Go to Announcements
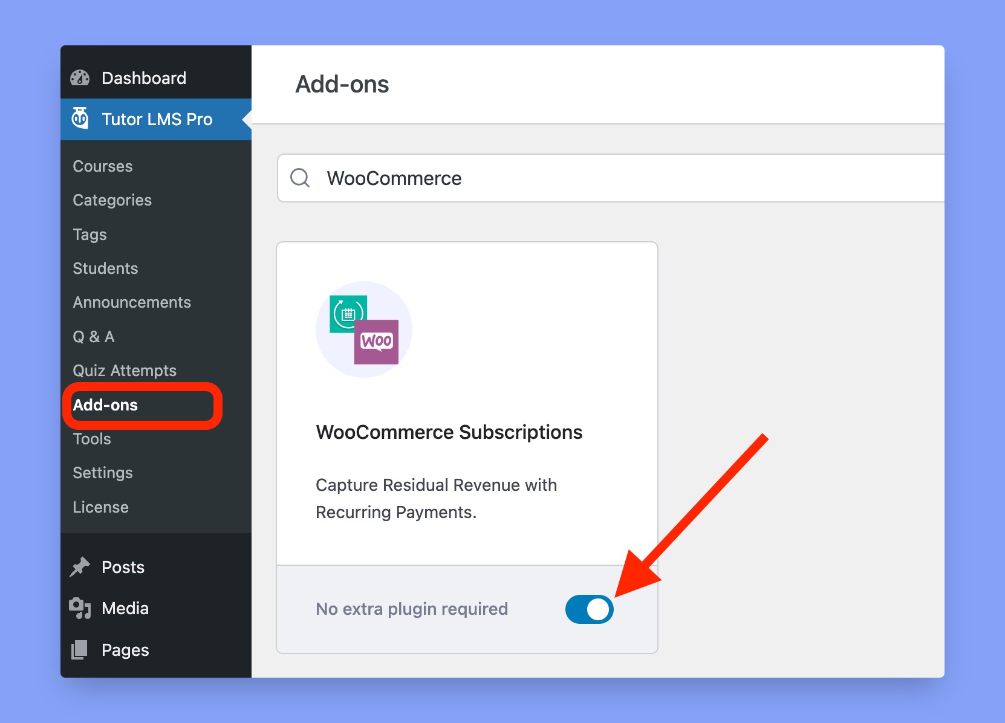This screenshot has height=723, width=1005. click(x=132, y=302)
